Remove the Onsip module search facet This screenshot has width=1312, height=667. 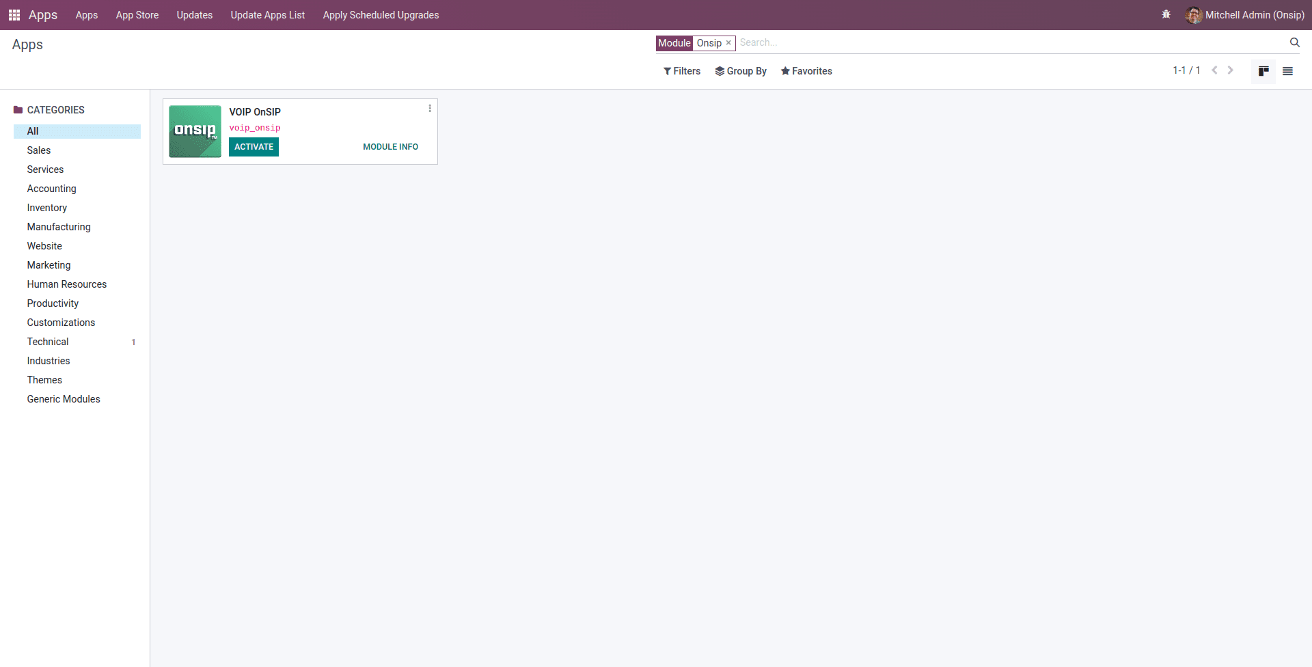coord(728,43)
